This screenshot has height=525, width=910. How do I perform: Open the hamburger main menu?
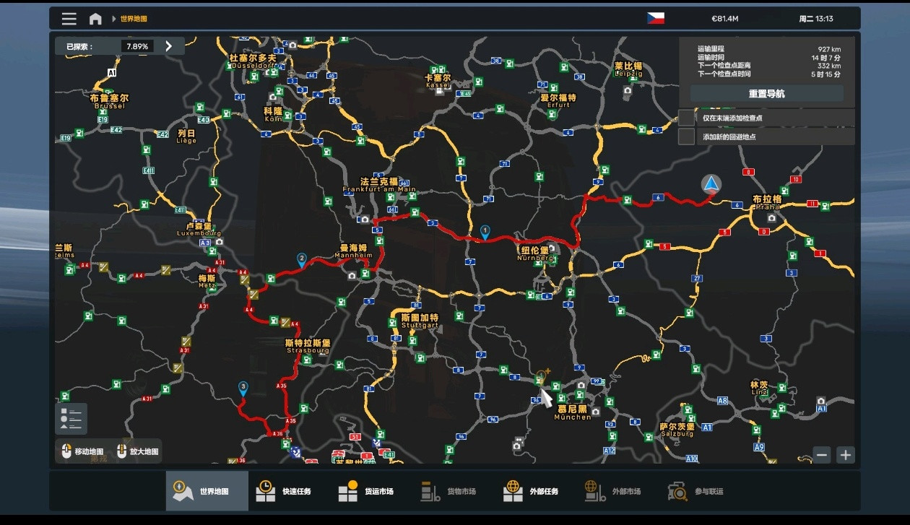(69, 19)
